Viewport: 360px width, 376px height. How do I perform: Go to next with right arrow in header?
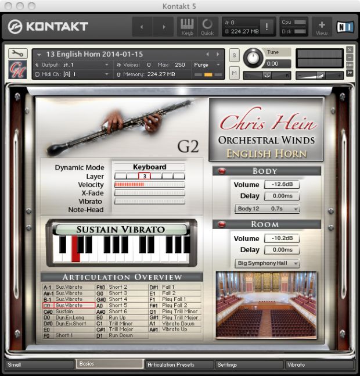pyautogui.click(x=164, y=27)
